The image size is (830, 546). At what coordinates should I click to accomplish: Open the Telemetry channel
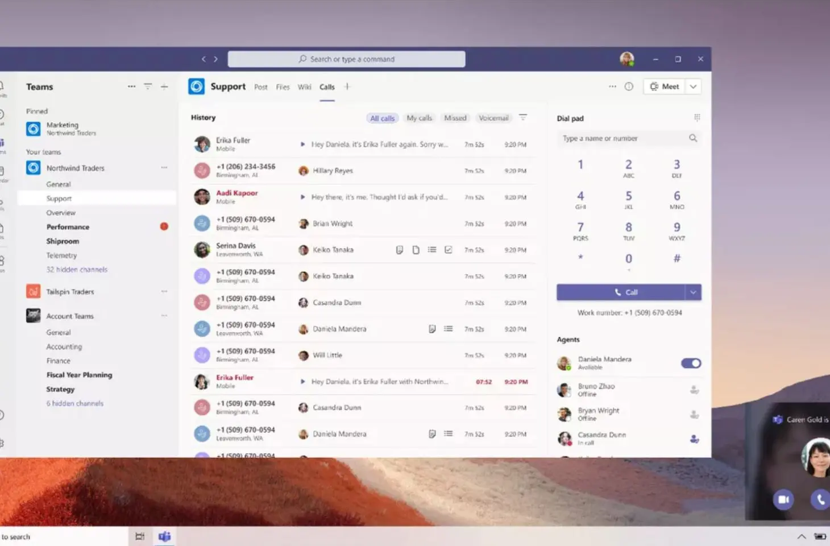[x=61, y=255]
